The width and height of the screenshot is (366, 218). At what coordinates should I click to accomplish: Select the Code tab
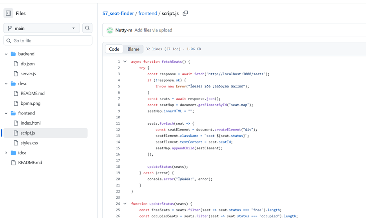114,49
